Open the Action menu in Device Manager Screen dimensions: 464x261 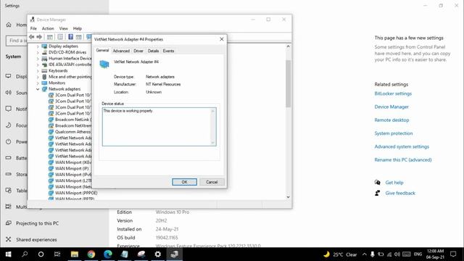pos(48,28)
